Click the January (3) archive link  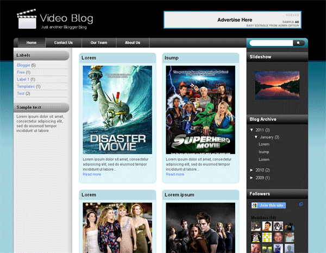click(x=269, y=137)
